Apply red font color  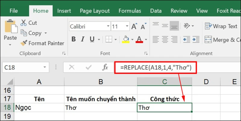click(139, 39)
